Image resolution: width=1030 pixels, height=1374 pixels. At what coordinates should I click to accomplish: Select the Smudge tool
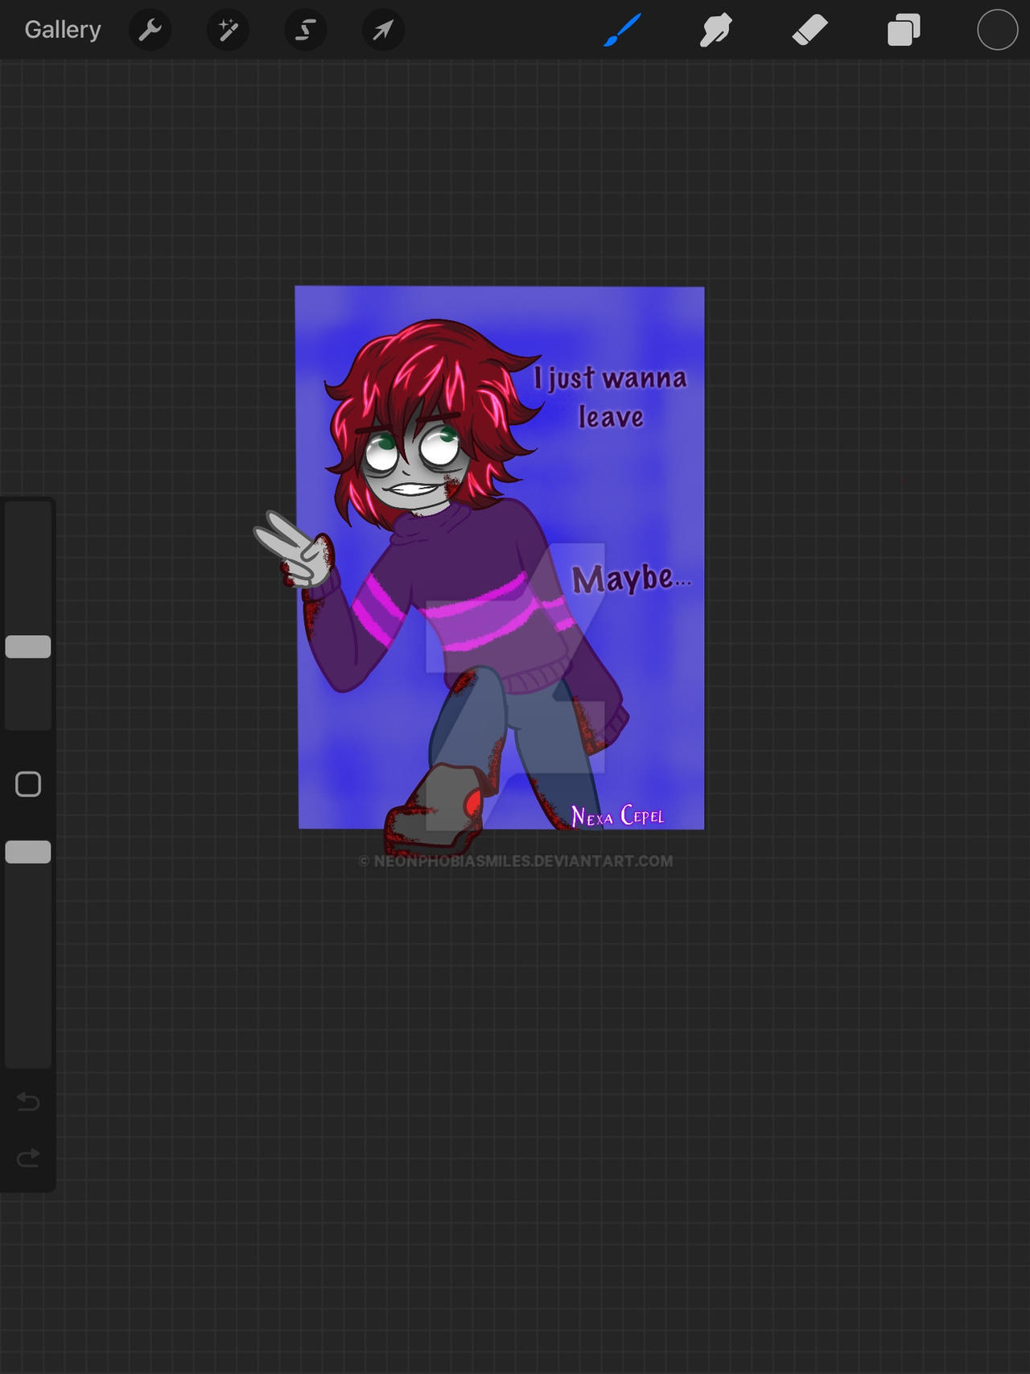tap(715, 31)
